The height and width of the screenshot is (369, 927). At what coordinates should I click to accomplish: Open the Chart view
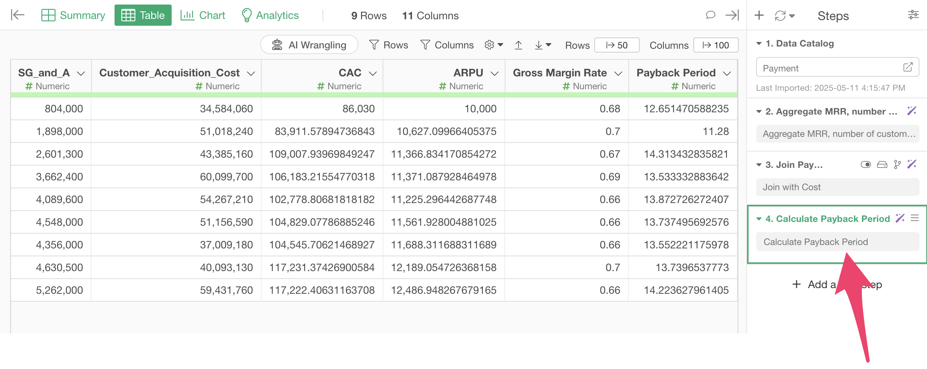pos(203,15)
